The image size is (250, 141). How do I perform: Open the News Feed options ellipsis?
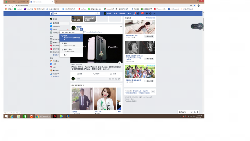click(x=67, y=23)
